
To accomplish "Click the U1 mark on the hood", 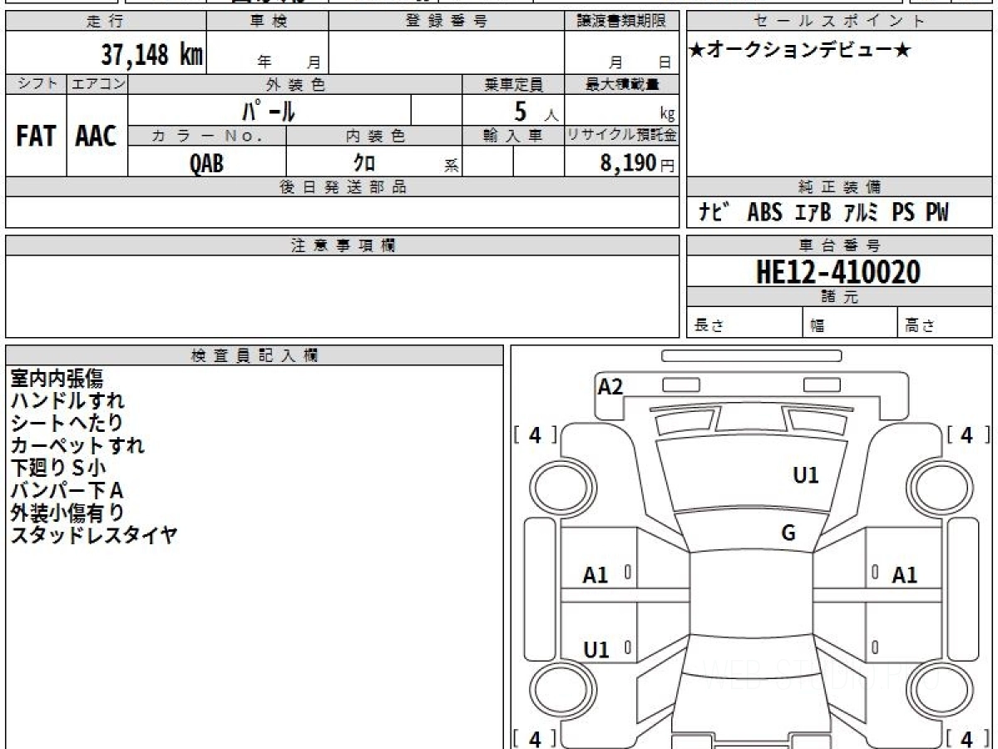I will (806, 475).
